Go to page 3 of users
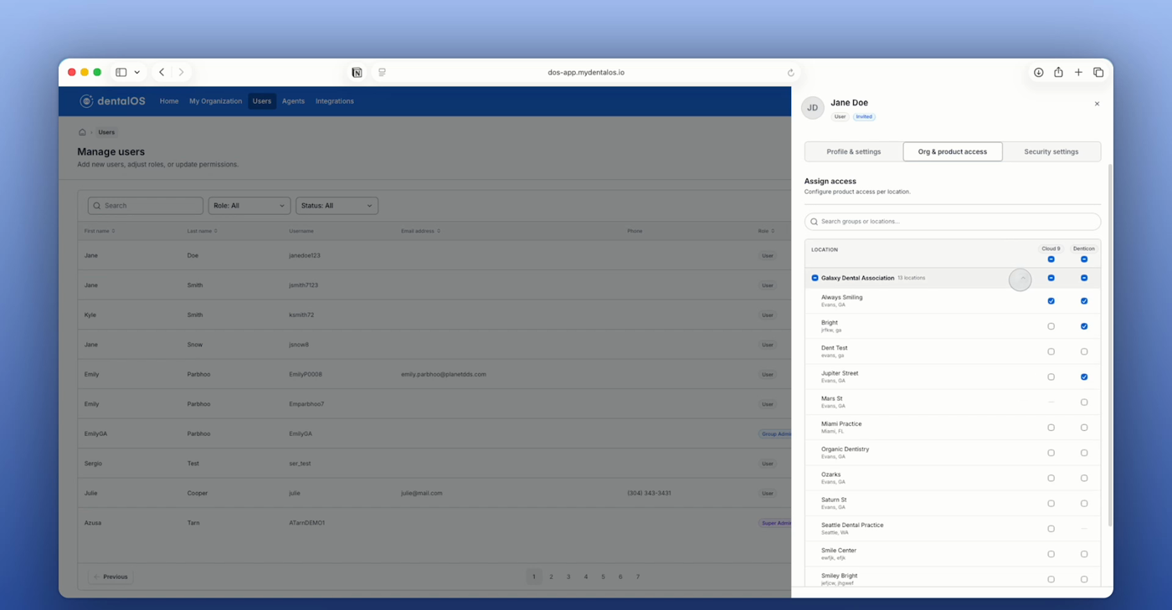Image resolution: width=1172 pixels, height=610 pixels. (x=568, y=577)
